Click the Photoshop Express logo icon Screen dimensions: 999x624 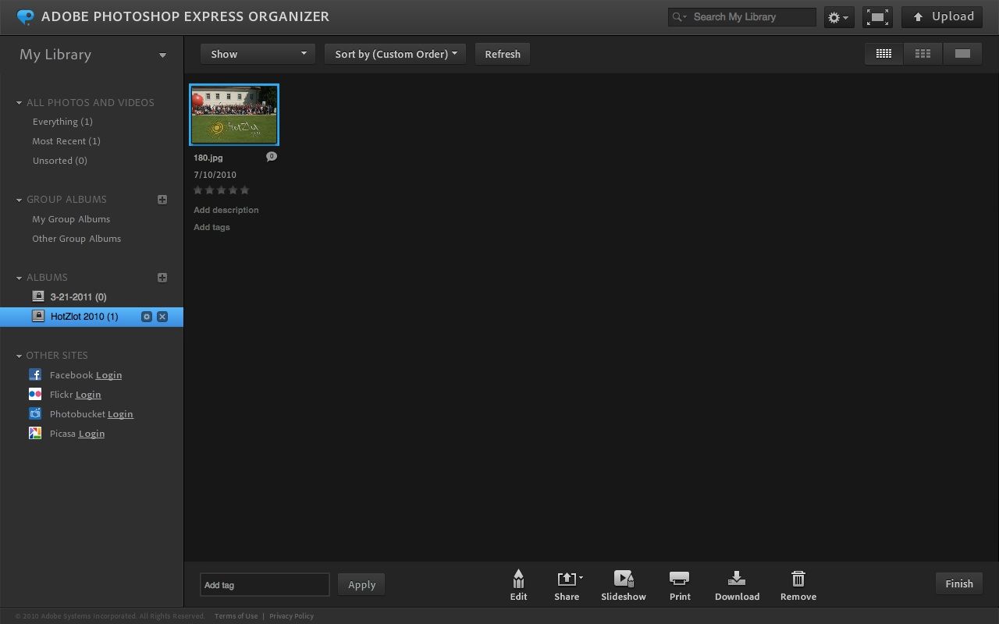point(26,16)
